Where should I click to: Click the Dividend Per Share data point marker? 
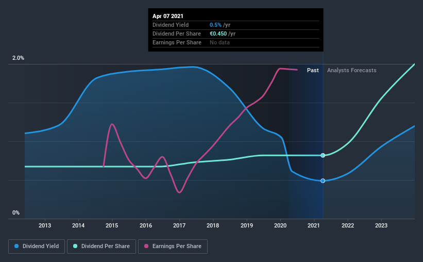[x=323, y=155]
